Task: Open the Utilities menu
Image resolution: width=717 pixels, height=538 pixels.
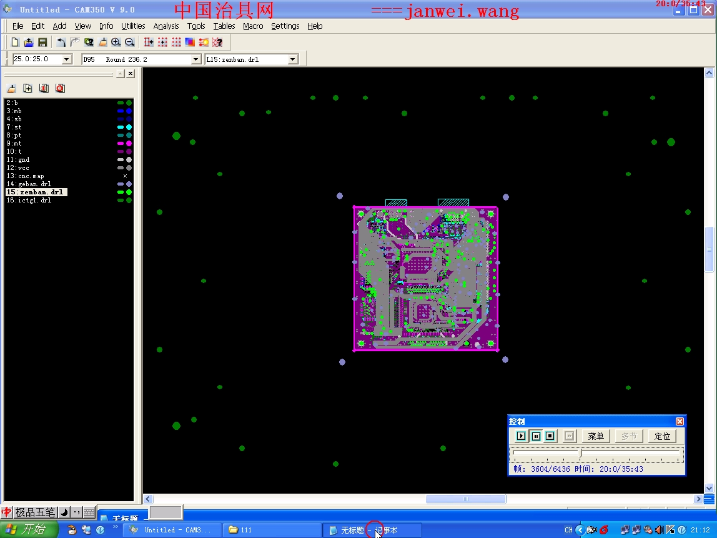Action: click(x=133, y=26)
